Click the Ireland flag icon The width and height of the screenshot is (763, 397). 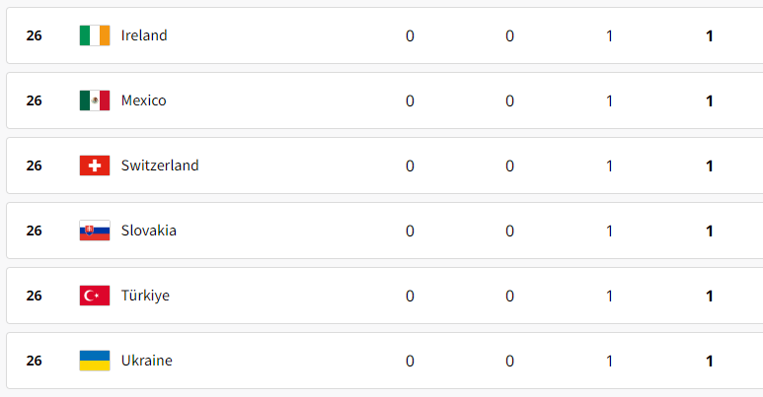[95, 35]
